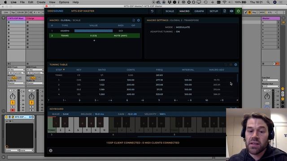
Task: Toggle the eye view icon in MTS-ESP header
Action: click(x=231, y=11)
